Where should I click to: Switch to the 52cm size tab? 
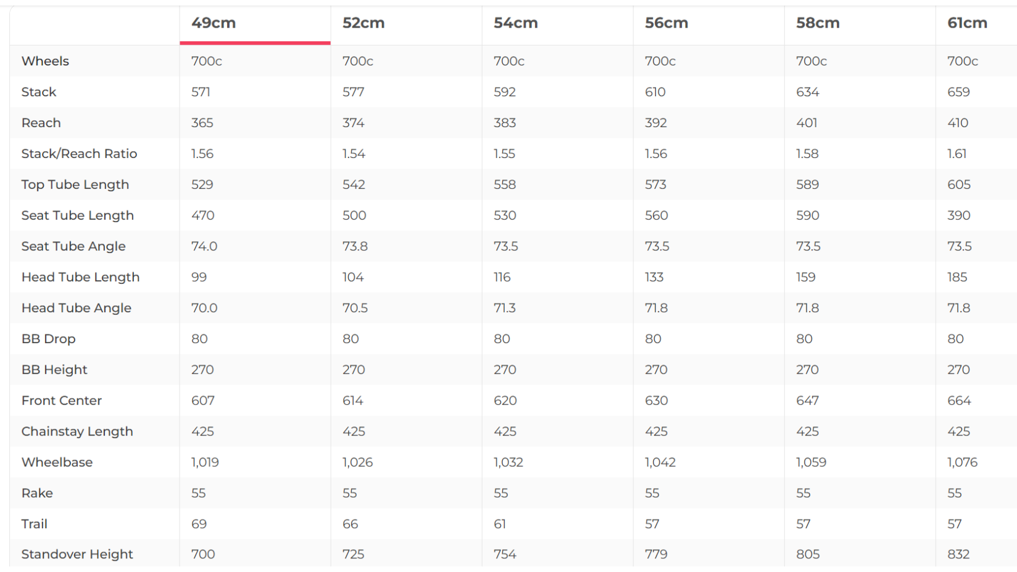click(363, 23)
